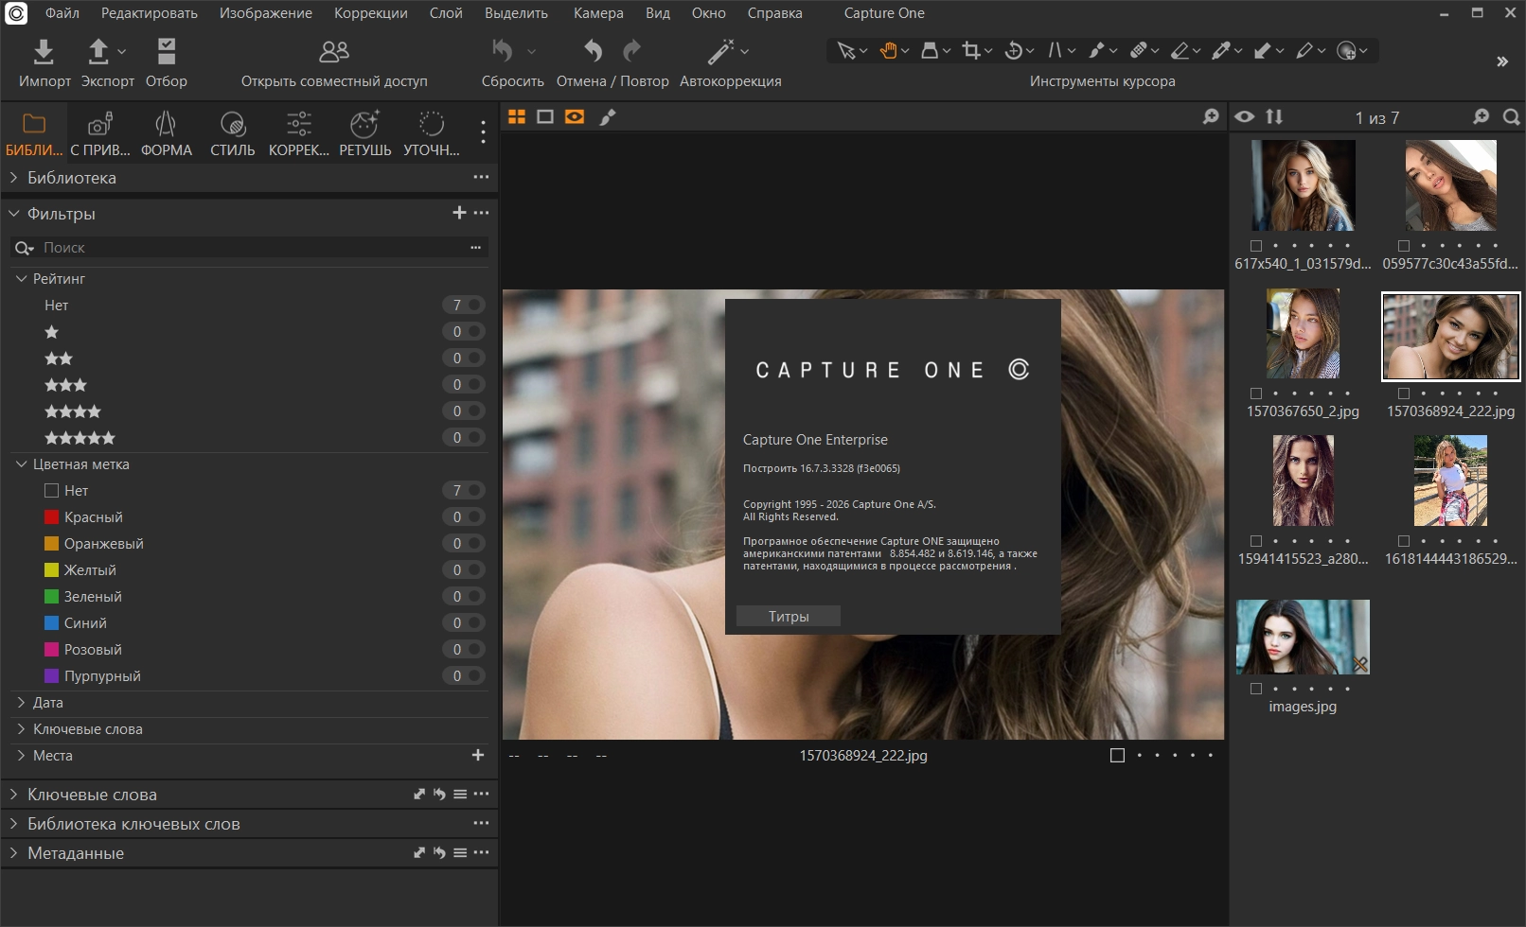1526x927 pixels.
Task: Click the Reset (Сбросить) icon
Action: click(503, 51)
